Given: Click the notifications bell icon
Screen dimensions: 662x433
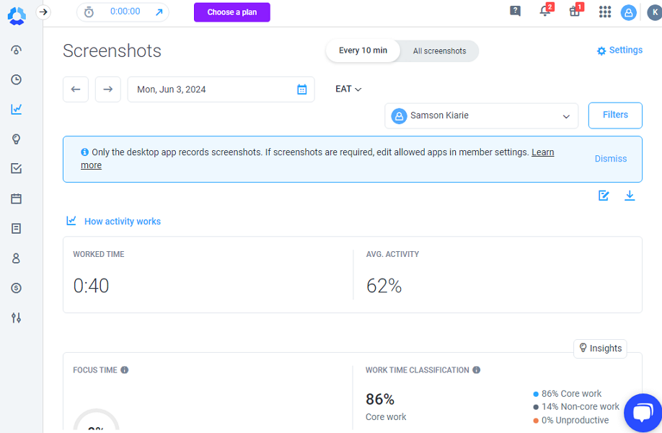Looking at the screenshot, I should click(x=545, y=12).
